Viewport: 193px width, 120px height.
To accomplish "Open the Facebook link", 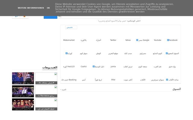I will pyautogui.click(x=173, y=40).
